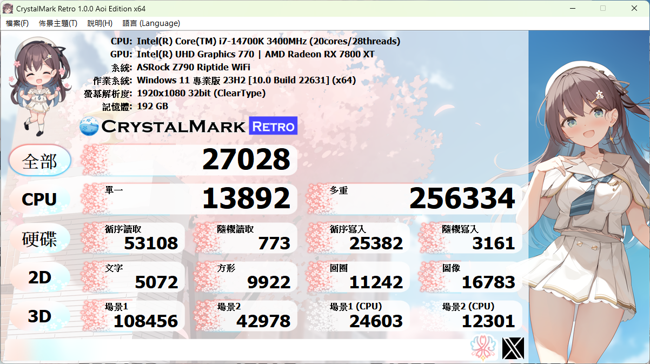Open the 說明(H) help menu
This screenshot has height=364, width=650.
100,23
